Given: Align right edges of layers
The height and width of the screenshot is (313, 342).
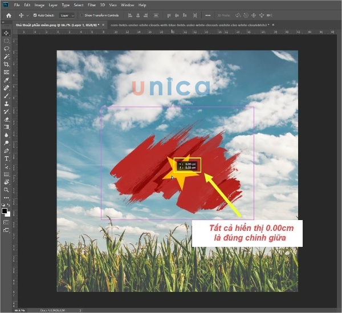Looking at the screenshot, I should point(146,15).
